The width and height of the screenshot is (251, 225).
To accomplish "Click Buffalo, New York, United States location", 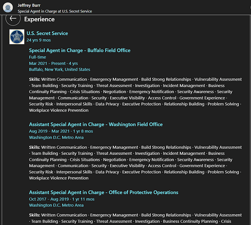I will (60, 70).
